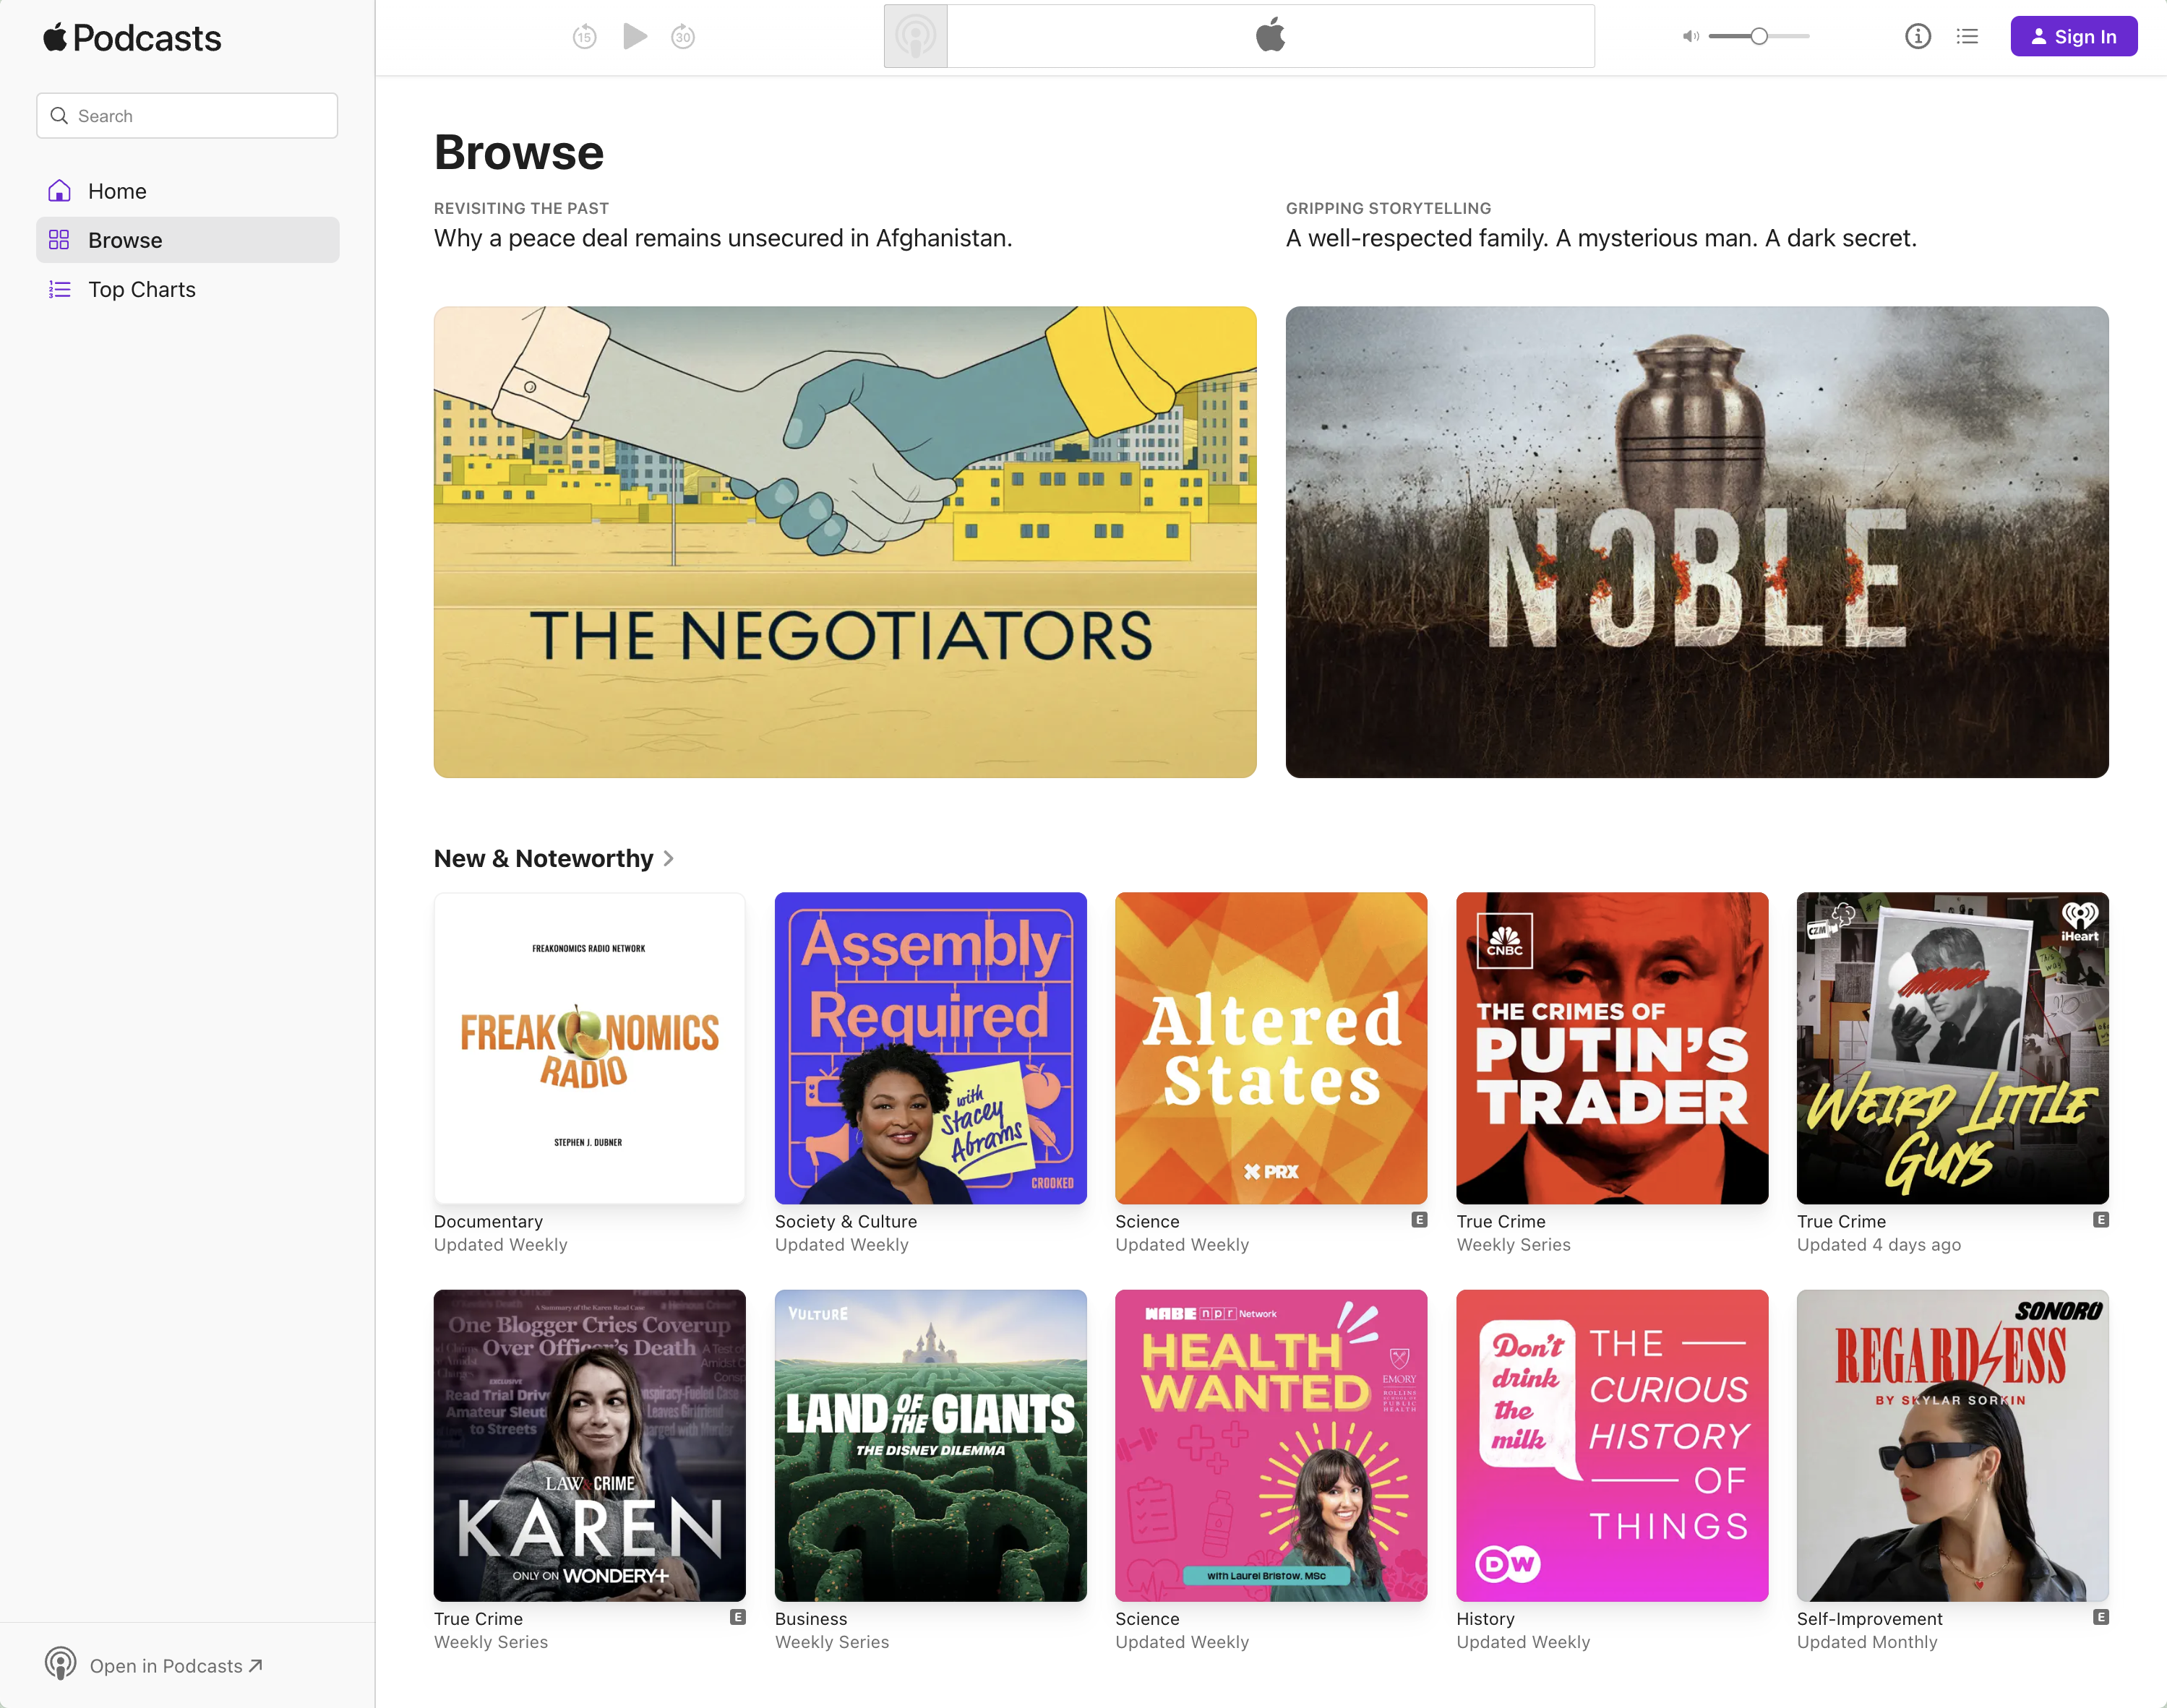The height and width of the screenshot is (1708, 2167).
Task: Click explicit badge under Karen podcast
Action: point(737,1617)
